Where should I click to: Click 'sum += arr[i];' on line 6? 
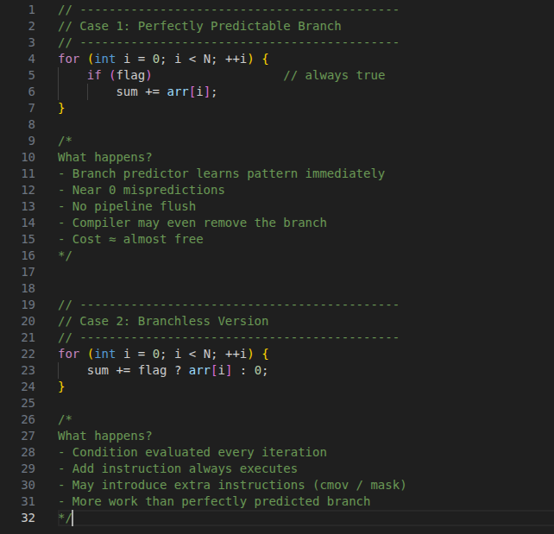[x=167, y=91]
